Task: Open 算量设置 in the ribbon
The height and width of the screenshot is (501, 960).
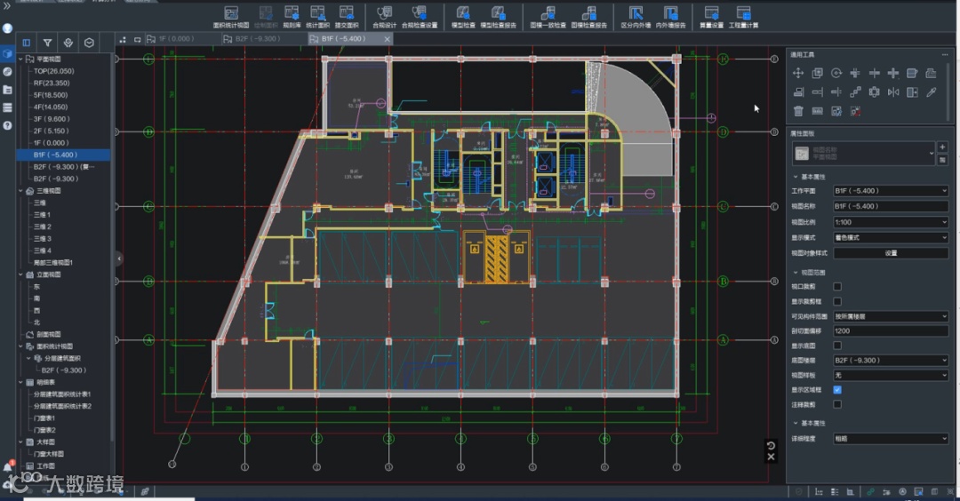Action: click(711, 17)
